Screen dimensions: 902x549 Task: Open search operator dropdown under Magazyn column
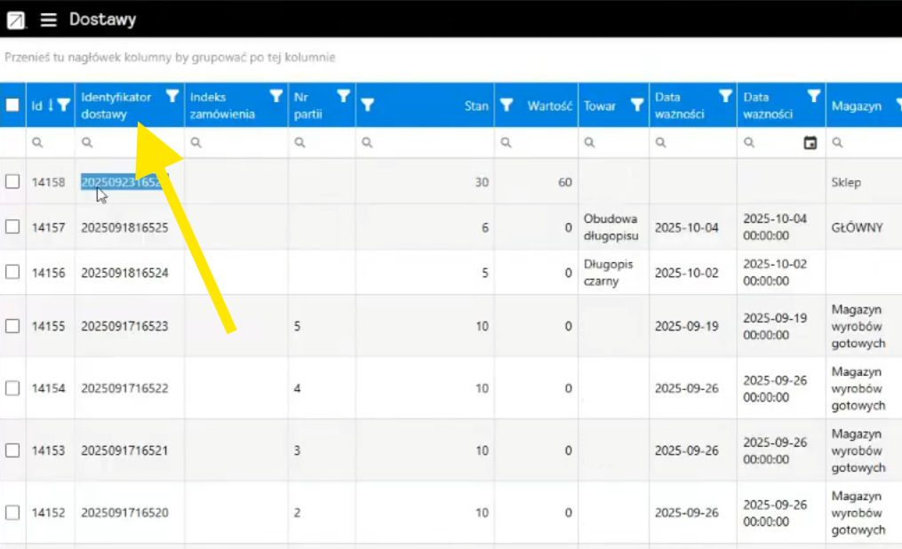tap(837, 143)
